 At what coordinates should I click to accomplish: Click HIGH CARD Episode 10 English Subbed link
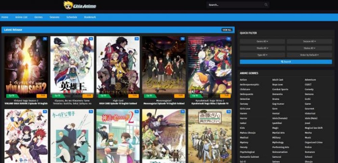[x=118, y=104]
